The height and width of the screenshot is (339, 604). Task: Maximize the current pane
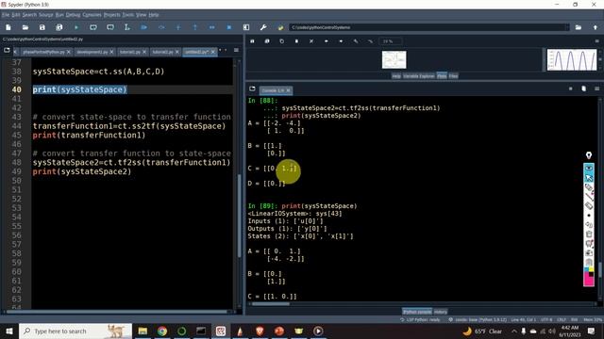pyautogui.click(x=246, y=27)
